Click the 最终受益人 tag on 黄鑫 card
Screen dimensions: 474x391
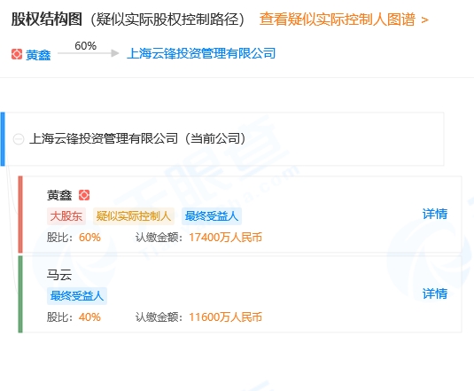point(212,216)
